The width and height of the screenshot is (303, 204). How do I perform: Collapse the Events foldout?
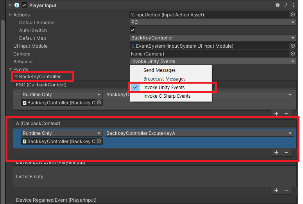coord(10,69)
